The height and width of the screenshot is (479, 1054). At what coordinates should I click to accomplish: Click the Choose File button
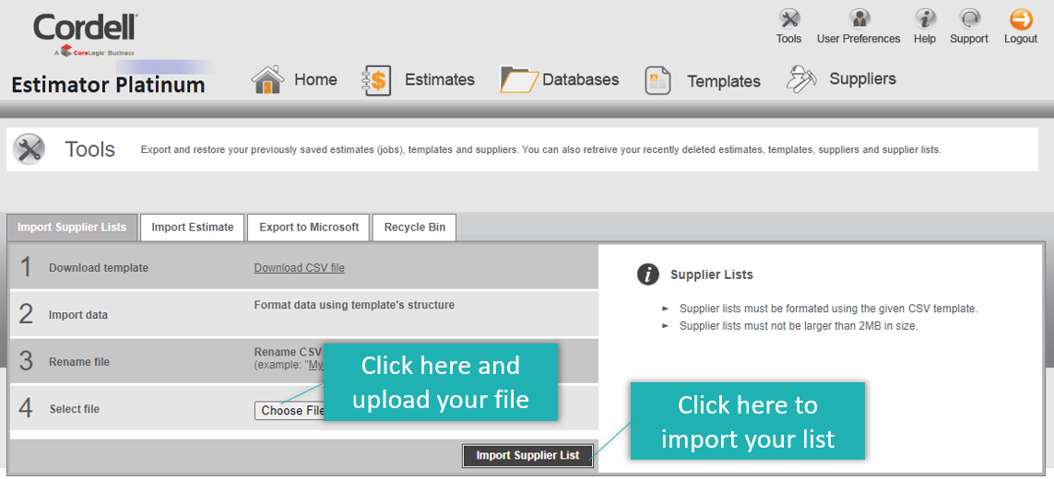click(x=290, y=411)
